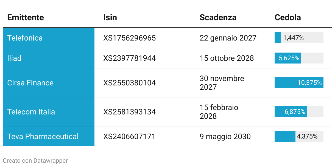
Task: Click the 9 maggio 2030 date
Action: coord(225,136)
